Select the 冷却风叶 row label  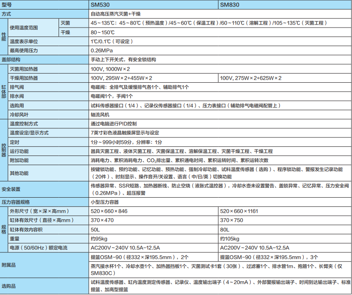[19, 115]
